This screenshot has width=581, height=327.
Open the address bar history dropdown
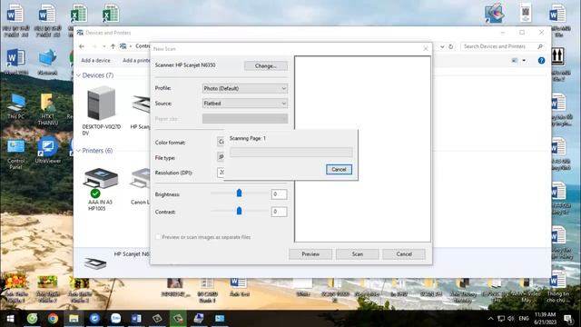442,46
